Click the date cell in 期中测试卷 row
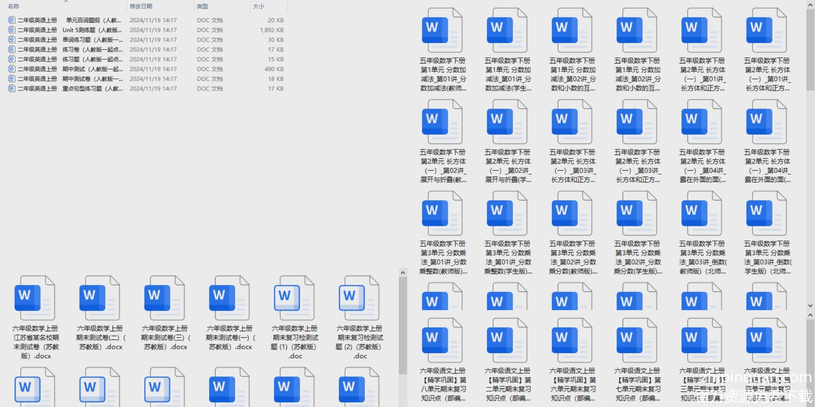The width and height of the screenshot is (815, 407). [x=153, y=79]
